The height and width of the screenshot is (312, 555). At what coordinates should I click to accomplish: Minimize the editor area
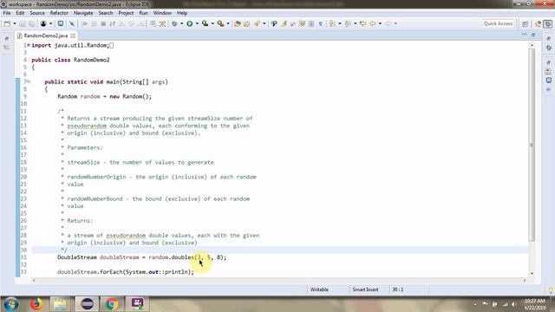click(524, 35)
